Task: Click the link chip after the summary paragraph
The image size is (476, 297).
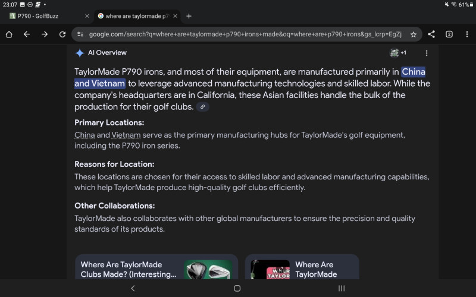Action: pyautogui.click(x=203, y=107)
